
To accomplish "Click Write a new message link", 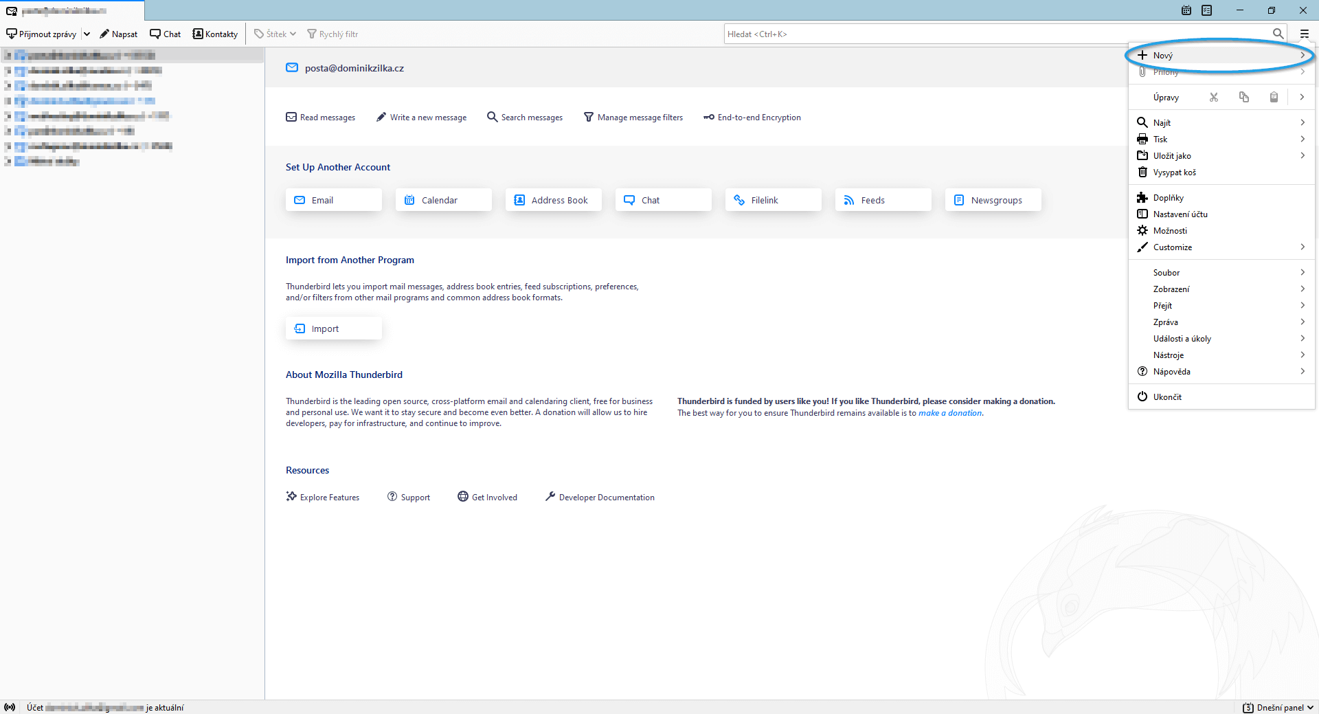I will click(x=422, y=118).
